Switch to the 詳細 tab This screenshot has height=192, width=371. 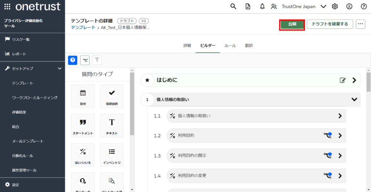187,46
